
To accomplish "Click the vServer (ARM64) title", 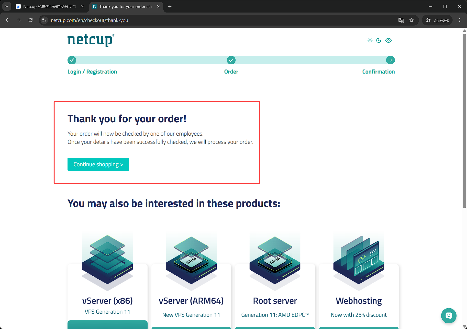I will (x=191, y=301).
